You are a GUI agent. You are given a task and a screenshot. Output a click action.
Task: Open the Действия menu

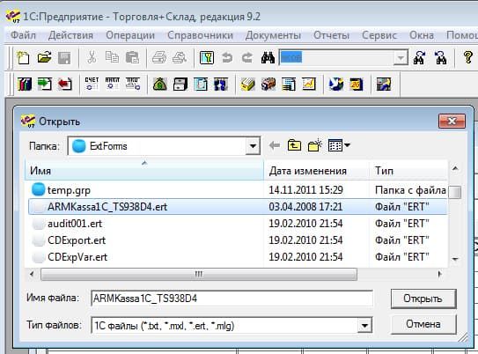coord(70,35)
